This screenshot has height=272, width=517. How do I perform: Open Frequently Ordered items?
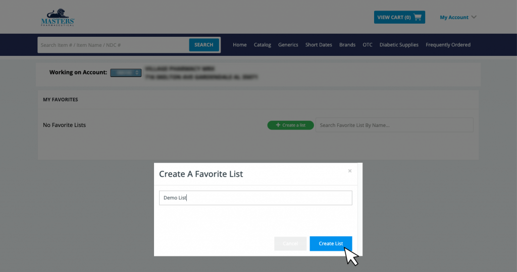(448, 45)
